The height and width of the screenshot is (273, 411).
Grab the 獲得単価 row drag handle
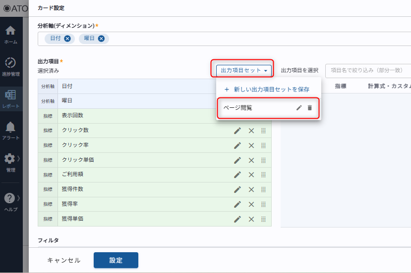(263, 219)
